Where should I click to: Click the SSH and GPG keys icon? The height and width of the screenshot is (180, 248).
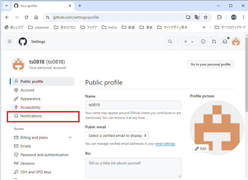tap(16, 172)
